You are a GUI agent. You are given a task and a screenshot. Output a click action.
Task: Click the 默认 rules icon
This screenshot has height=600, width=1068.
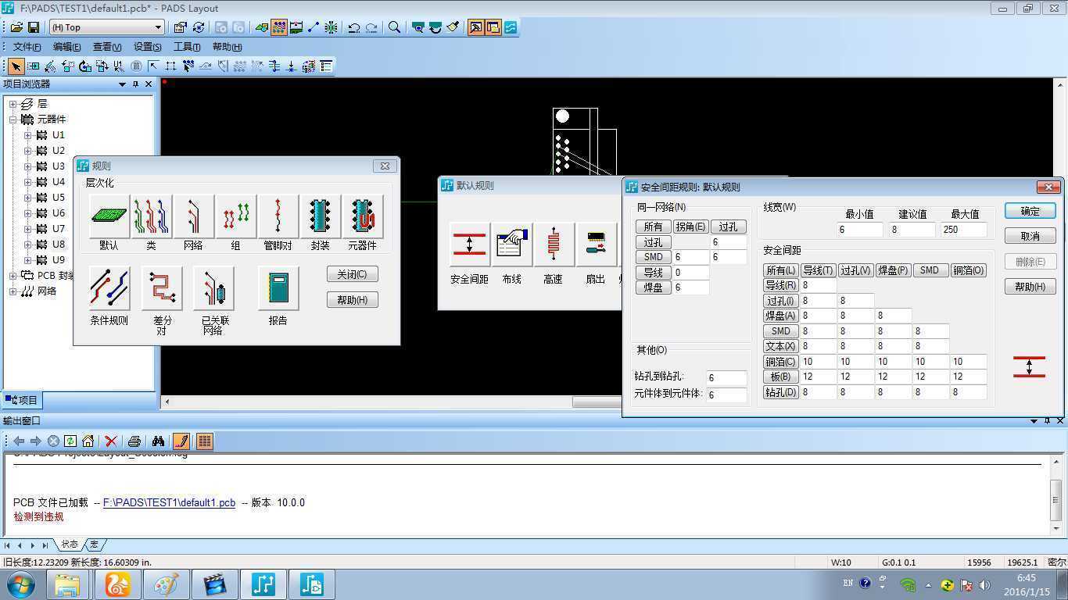point(109,216)
